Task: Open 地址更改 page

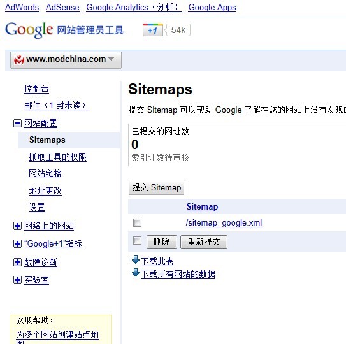Action: point(45,190)
